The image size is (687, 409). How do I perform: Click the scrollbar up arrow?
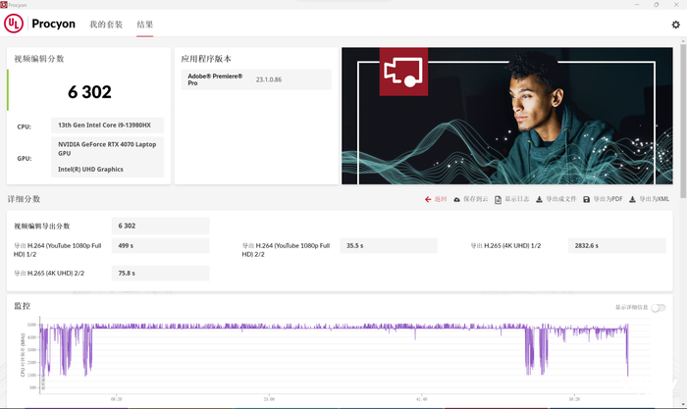(x=683, y=41)
